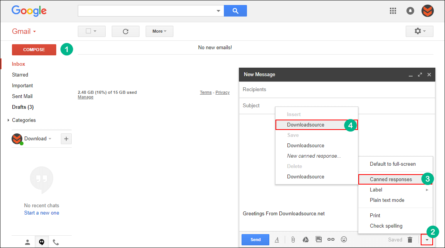The width and height of the screenshot is (445, 248).
Task: Open the Manage storage link
Action: (86, 97)
